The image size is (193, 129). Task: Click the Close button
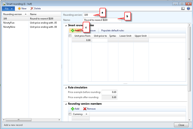pos(181,125)
